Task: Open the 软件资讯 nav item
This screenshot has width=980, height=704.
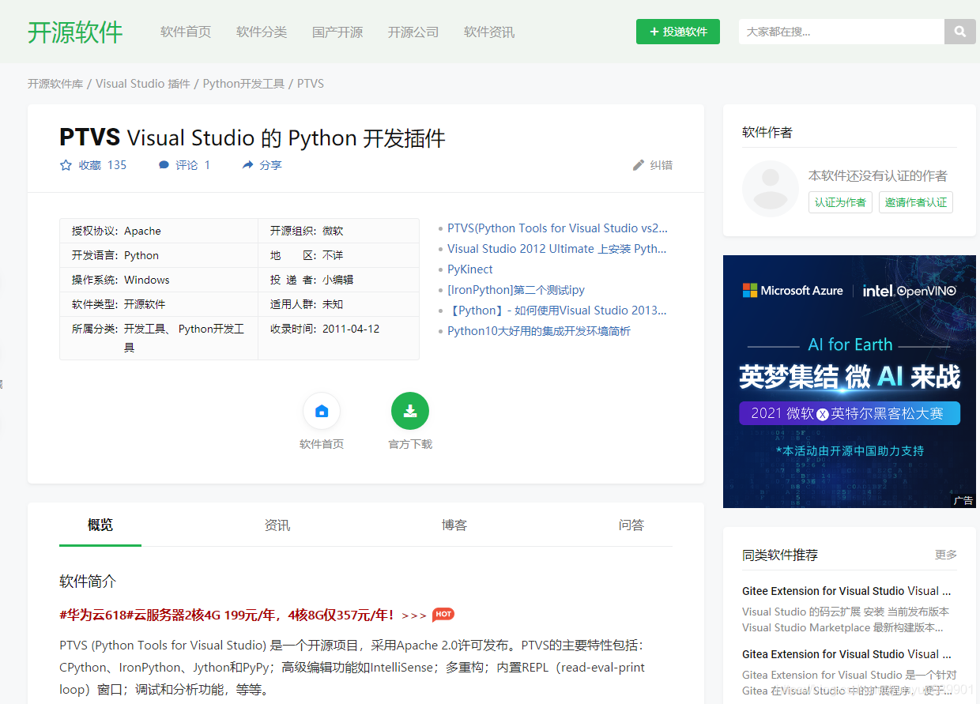Action: click(x=489, y=32)
